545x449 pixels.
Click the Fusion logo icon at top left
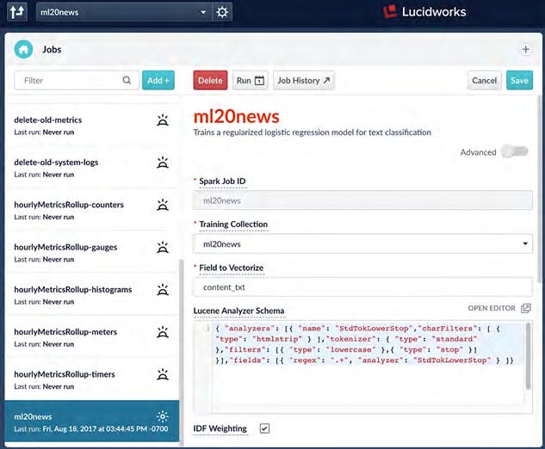[x=16, y=12]
